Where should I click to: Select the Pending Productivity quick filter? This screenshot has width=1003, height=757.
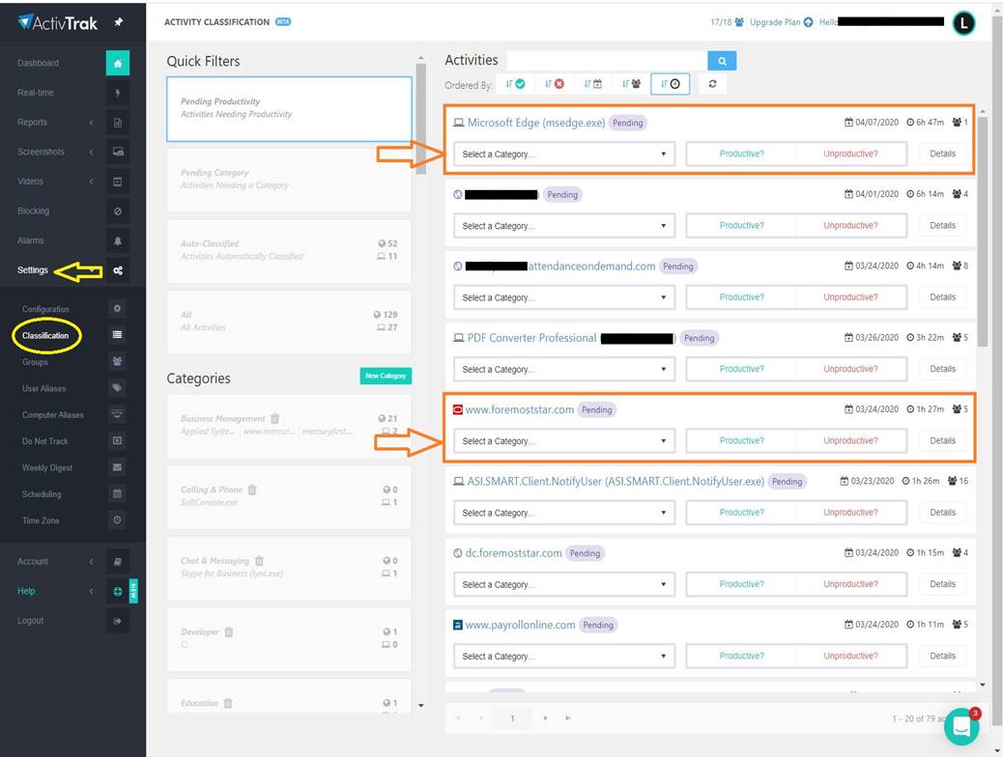(289, 109)
